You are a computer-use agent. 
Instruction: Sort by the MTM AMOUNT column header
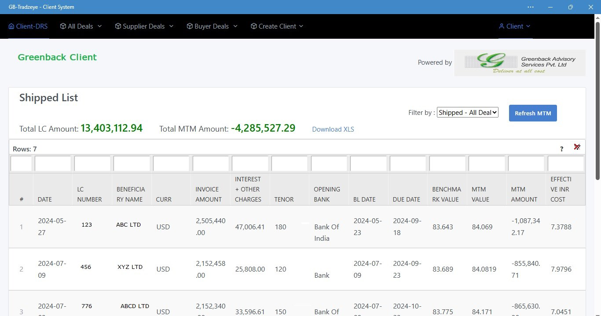pyautogui.click(x=524, y=194)
